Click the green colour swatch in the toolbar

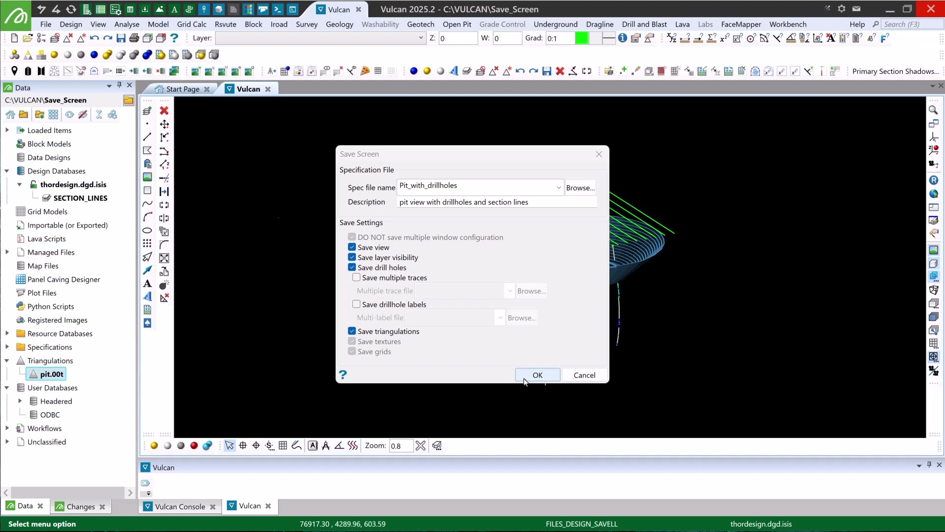click(581, 38)
